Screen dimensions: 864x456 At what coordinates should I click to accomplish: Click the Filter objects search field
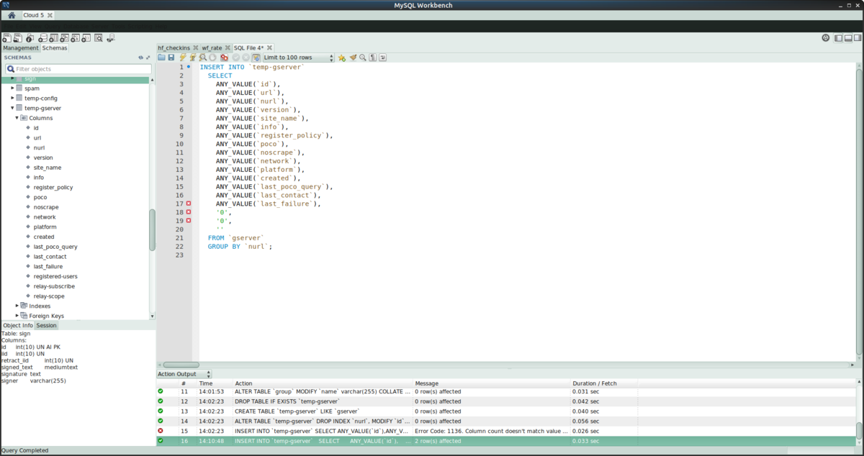tap(79, 69)
